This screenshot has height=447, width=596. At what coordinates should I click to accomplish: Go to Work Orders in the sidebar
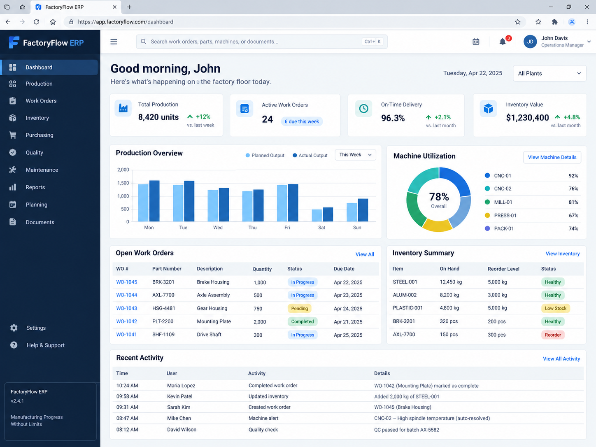coord(50,101)
